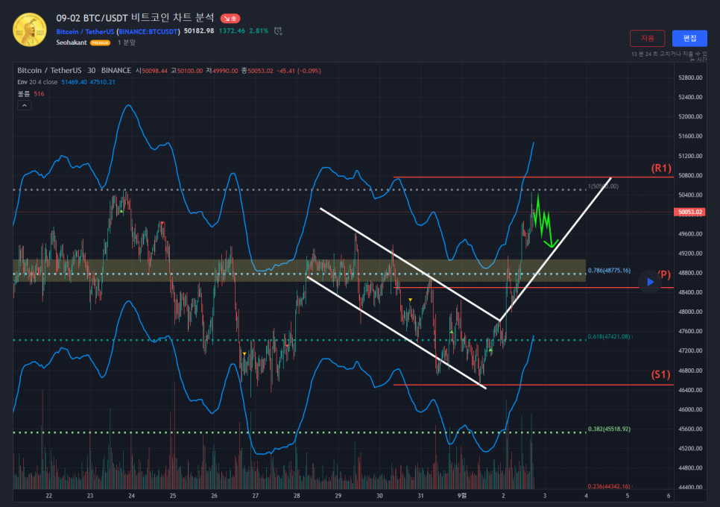Collapse the indicator legend with the chevron

(x=25, y=106)
